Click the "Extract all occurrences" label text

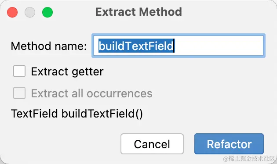92,93
